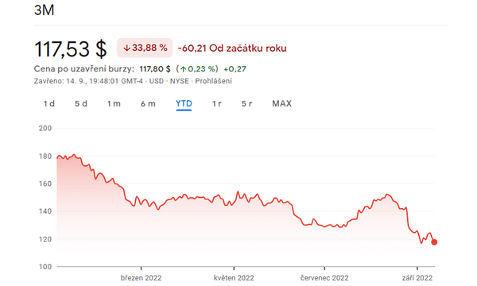Switch to the 5 d range
Viewport: 477px width, 286px height.
[81, 103]
